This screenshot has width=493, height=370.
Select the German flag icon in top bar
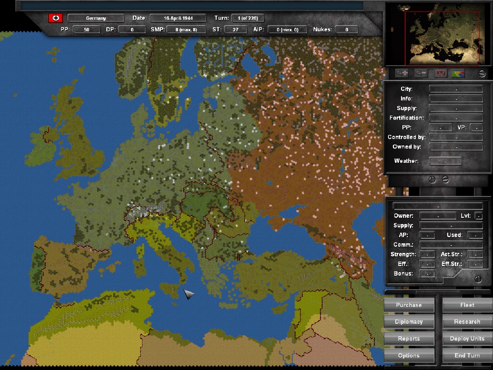tap(56, 17)
